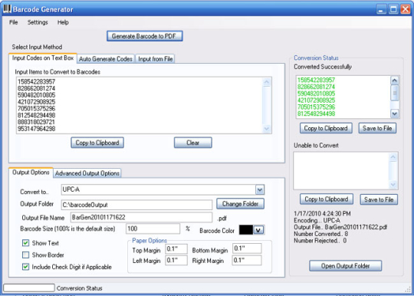
Task: Switch to Auto Generate Codes tab
Action: [106, 59]
